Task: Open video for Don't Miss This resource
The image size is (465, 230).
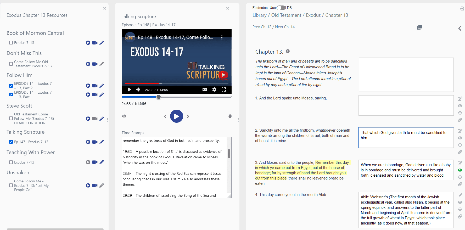Action: point(95,64)
